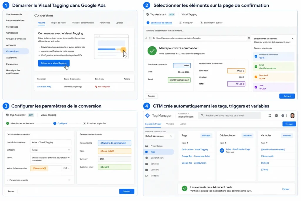301x201 pixels.
Task: Click the Tag Manager workspace search field
Action: tap(229, 115)
